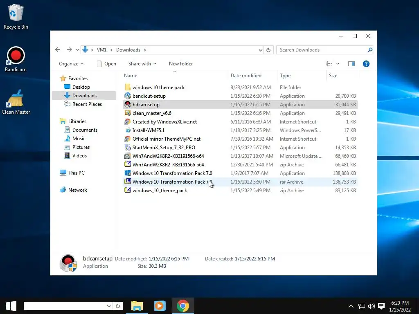Click the taskbar address input box
Image resolution: width=419 pixels, height=314 pixels.
(x=64, y=306)
